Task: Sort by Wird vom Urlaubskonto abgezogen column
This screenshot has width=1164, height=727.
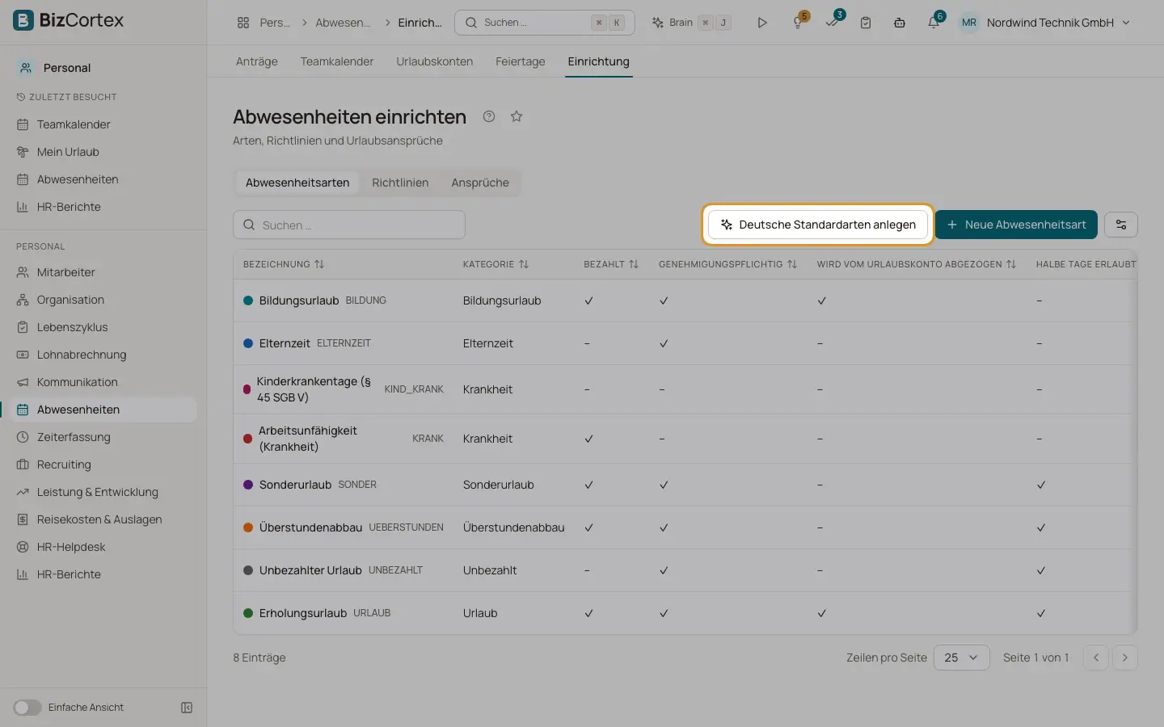Action: pyautogui.click(x=916, y=264)
